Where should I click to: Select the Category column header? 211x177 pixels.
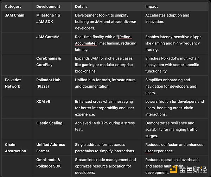14,6
